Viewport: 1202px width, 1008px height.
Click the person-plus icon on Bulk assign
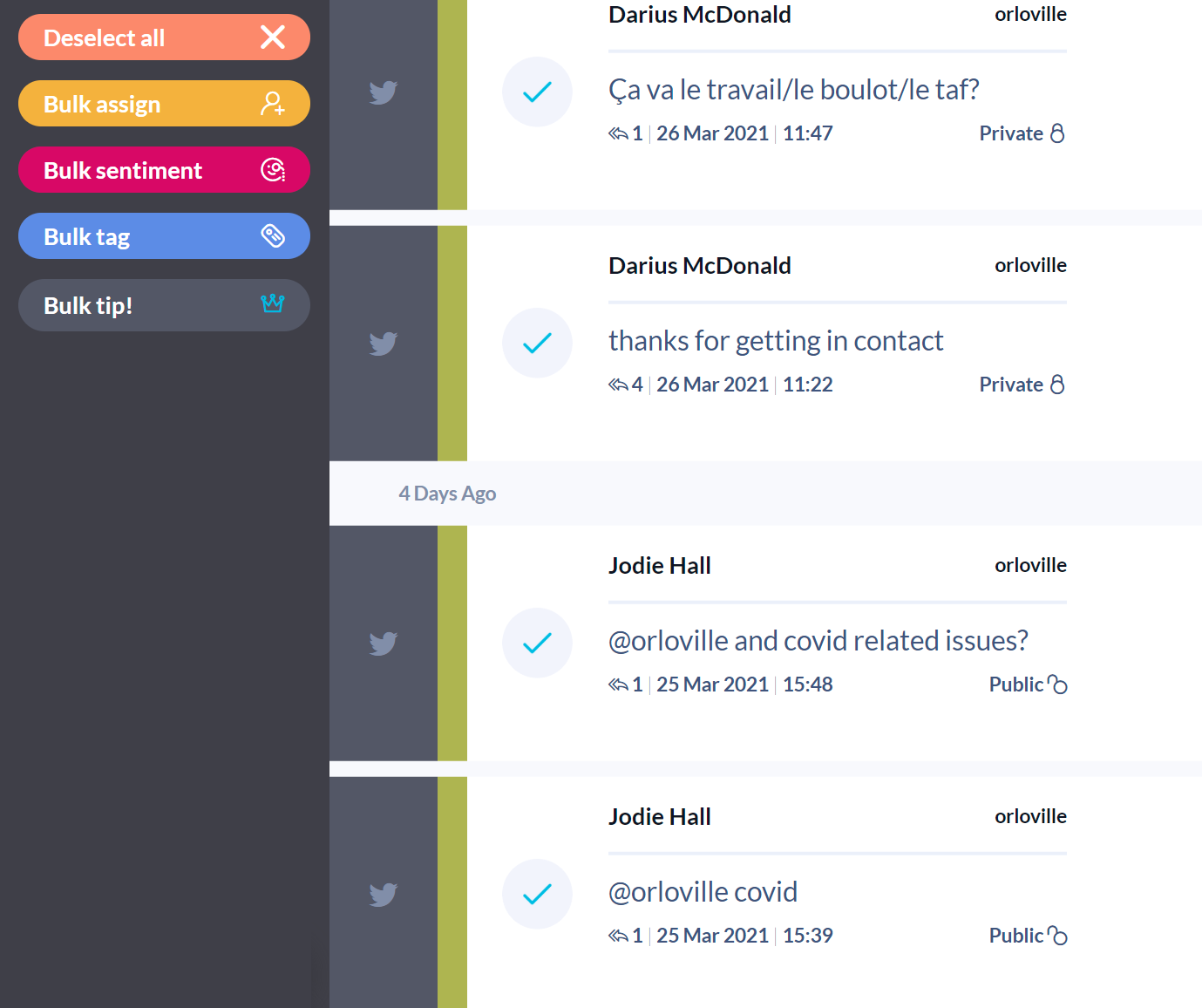[x=273, y=104]
